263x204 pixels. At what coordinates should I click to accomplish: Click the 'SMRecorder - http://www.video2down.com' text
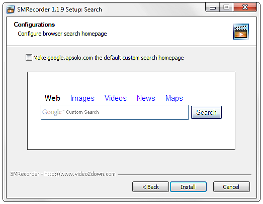tap(63, 174)
